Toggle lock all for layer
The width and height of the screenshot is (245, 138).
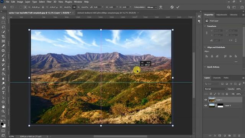point(227,94)
